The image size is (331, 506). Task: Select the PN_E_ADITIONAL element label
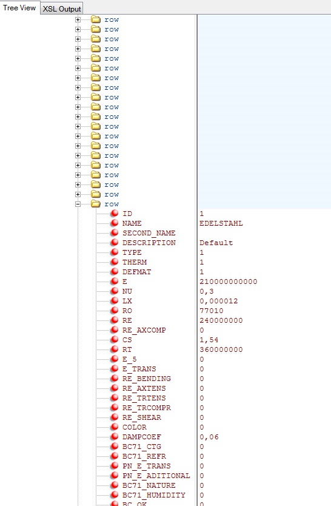pos(156,475)
